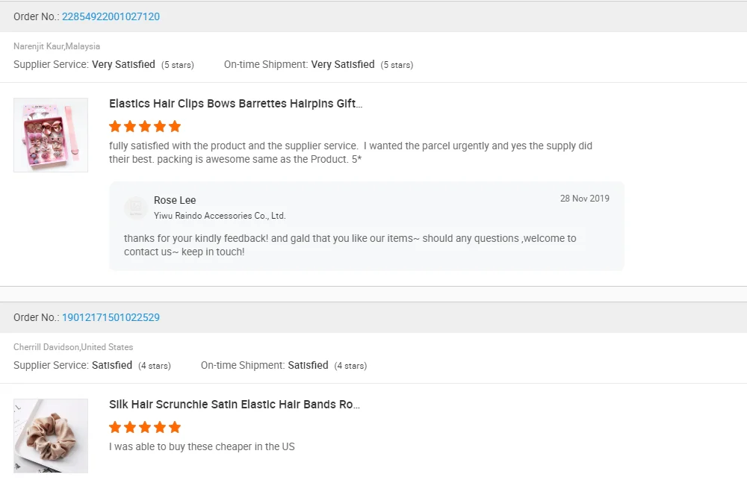Click the Rose Lee supplier name
747x480 pixels.
tap(175, 200)
